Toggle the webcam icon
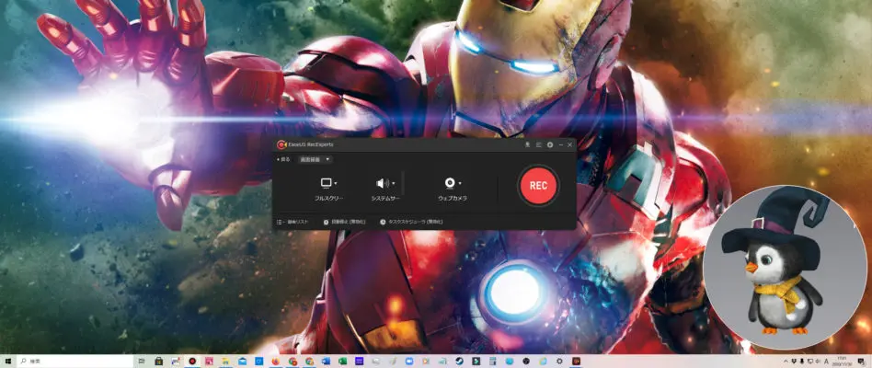This screenshot has width=872, height=368. pos(450,183)
